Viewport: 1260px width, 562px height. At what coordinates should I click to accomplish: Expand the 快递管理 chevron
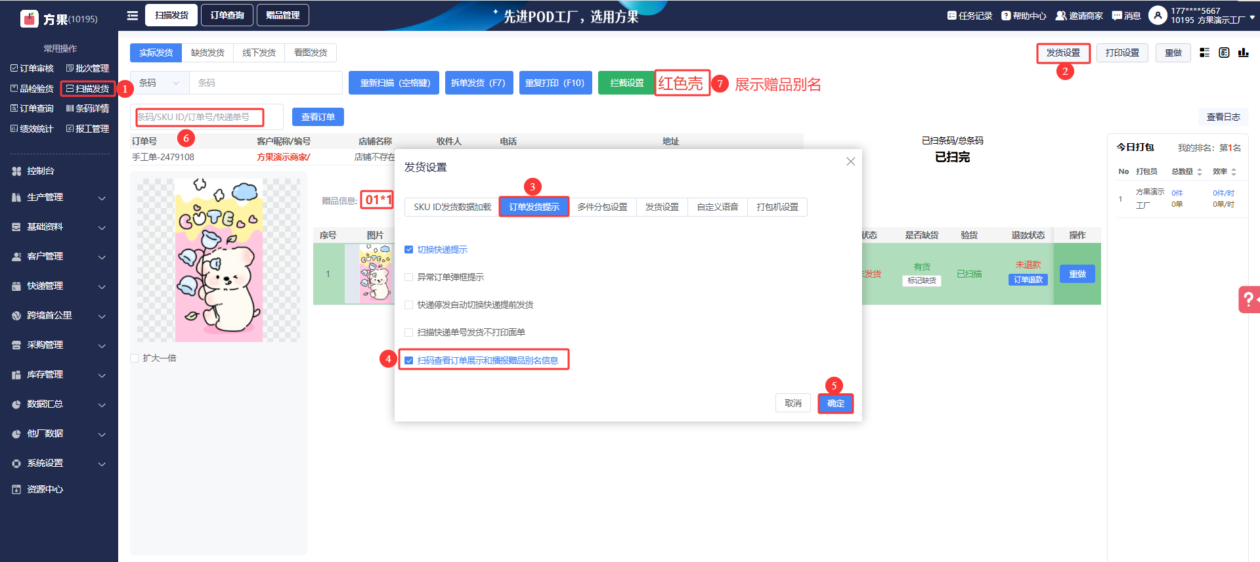tap(102, 286)
